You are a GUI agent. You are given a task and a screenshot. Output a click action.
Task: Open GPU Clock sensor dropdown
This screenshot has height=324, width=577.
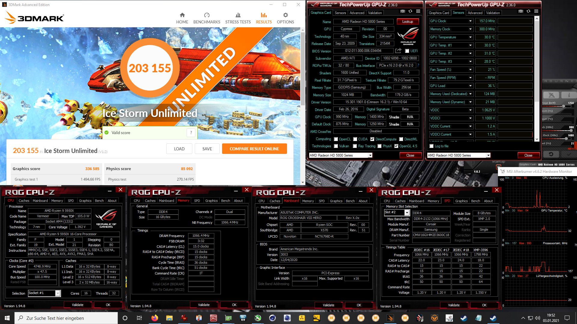470,21
